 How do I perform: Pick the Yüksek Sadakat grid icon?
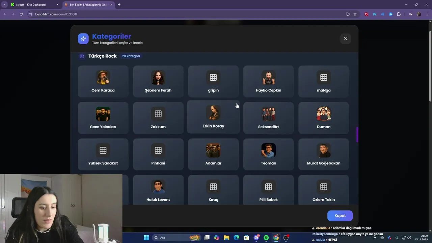tap(103, 150)
